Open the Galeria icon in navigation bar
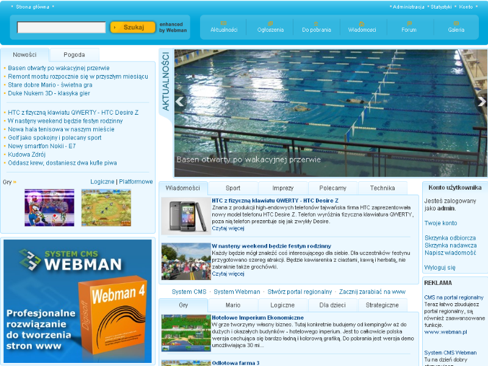The image size is (488, 366). 456,23
